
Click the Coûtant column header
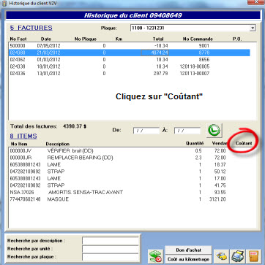click(244, 143)
